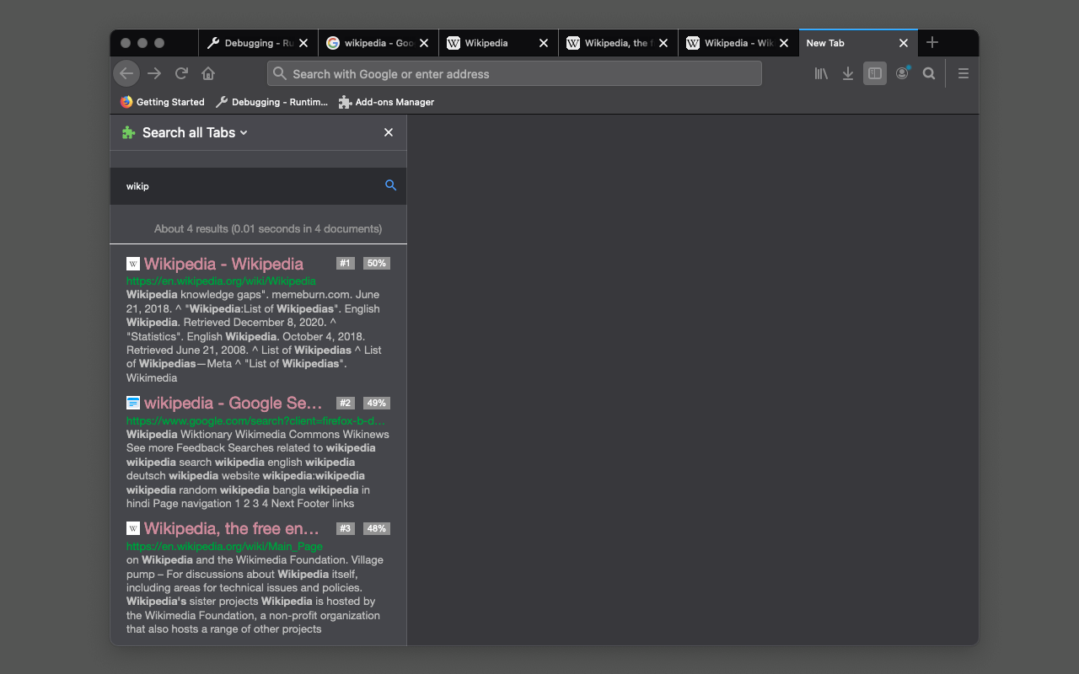Open the Getting Started bookmark

tap(163, 102)
